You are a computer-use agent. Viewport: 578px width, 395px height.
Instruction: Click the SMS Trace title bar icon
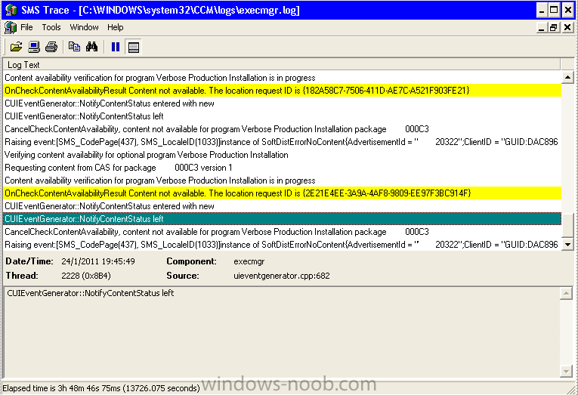[x=11, y=10]
